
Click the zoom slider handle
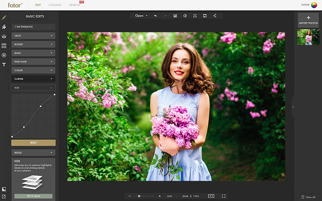(x=139, y=196)
